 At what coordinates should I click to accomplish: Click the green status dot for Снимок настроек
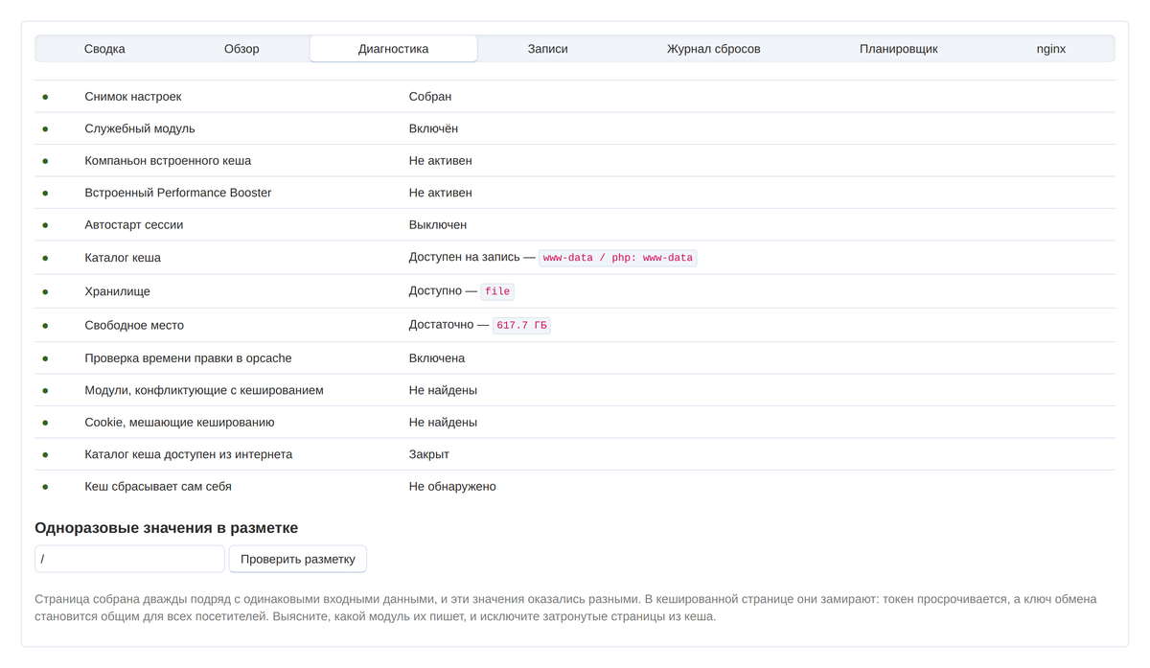(45, 97)
